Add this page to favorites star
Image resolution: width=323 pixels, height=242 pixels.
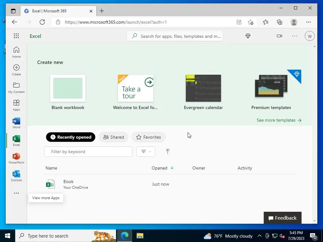click(x=250, y=22)
